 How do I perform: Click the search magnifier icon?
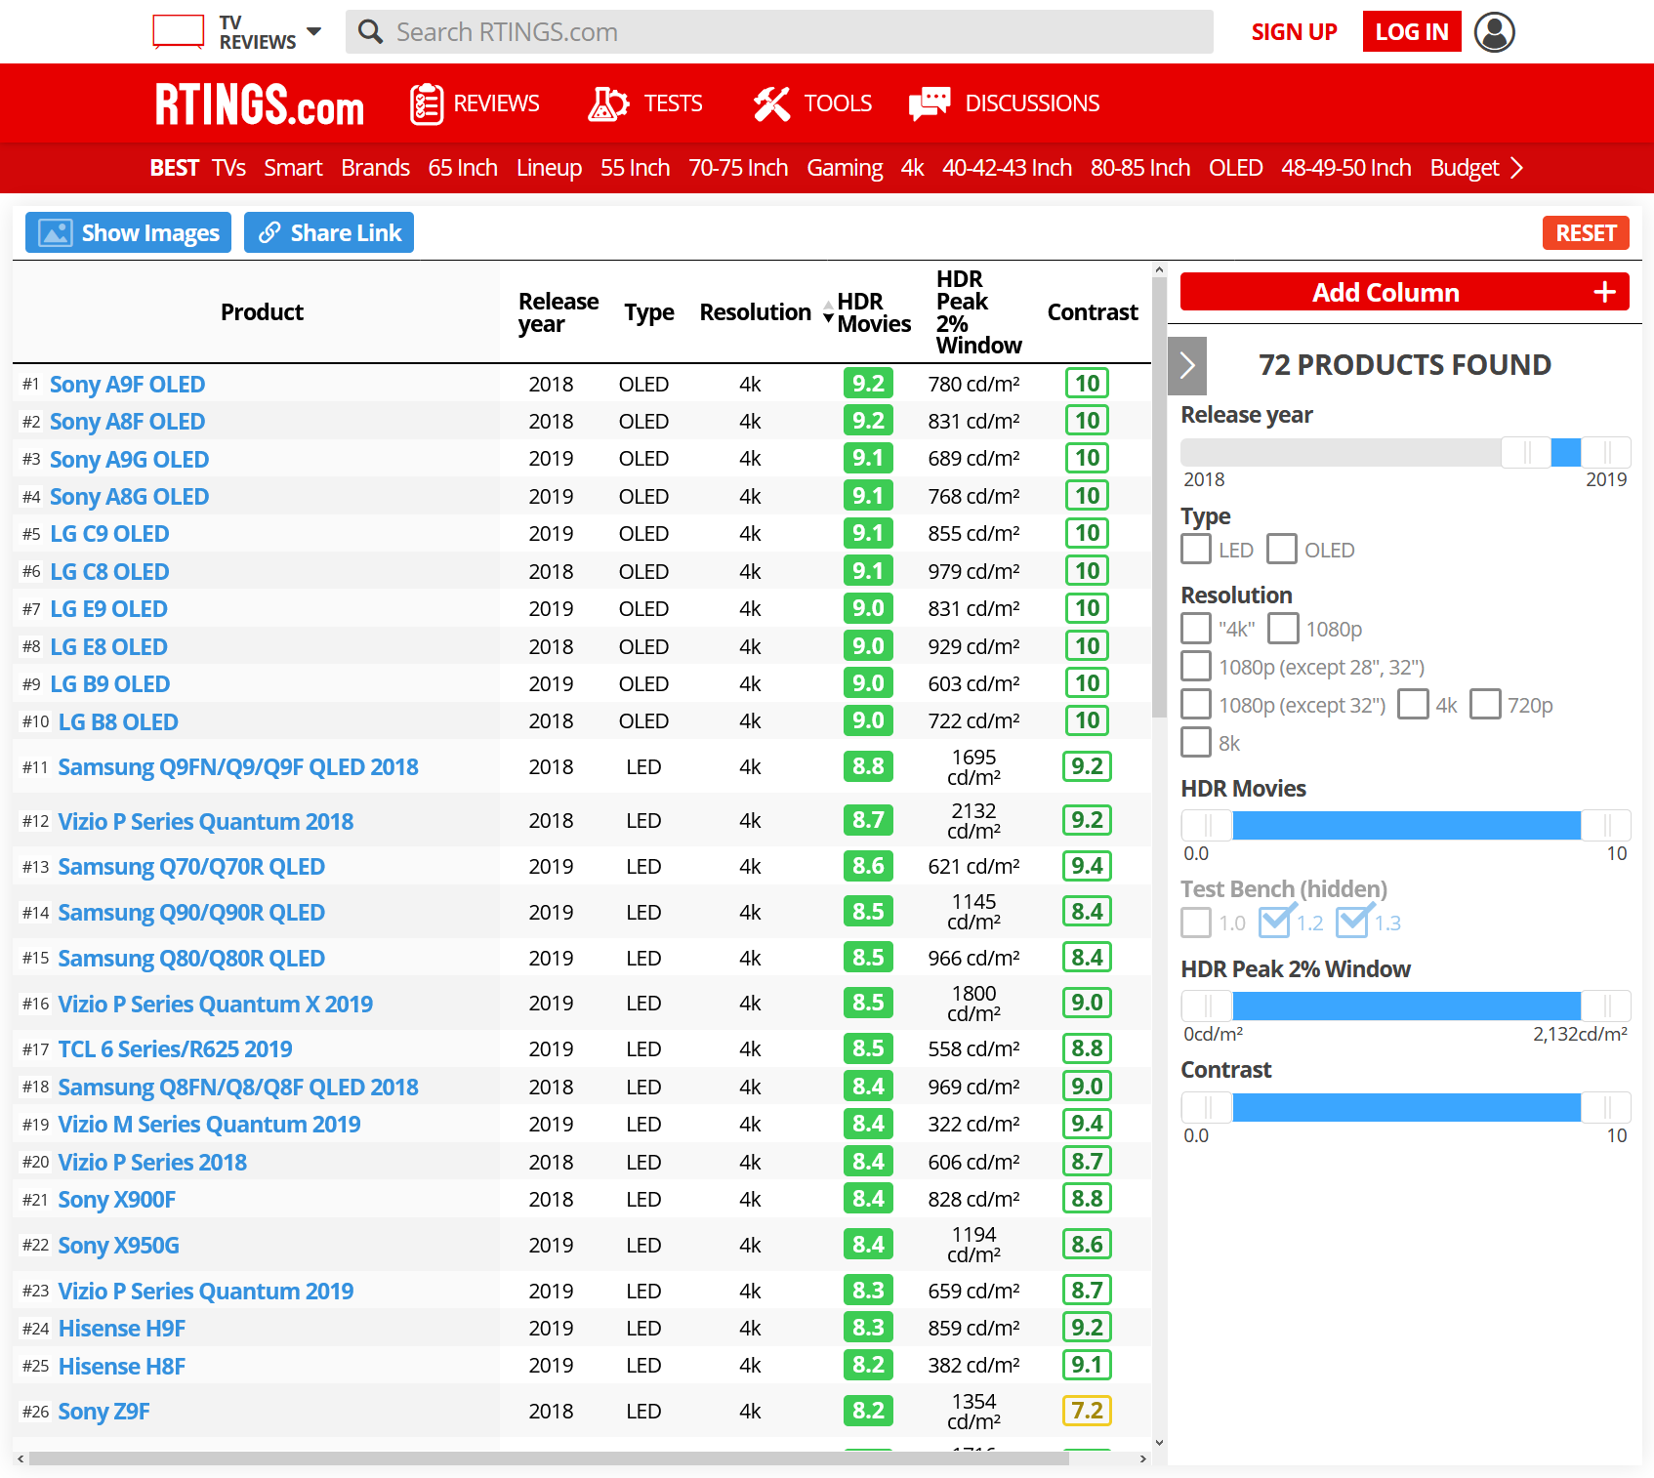370,32
